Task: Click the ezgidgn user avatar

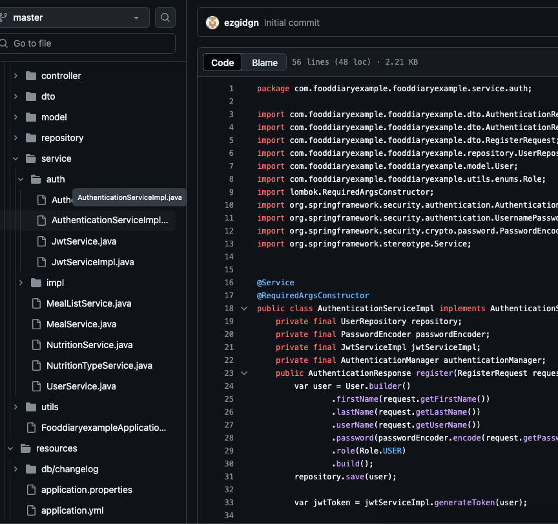Action: pos(212,23)
